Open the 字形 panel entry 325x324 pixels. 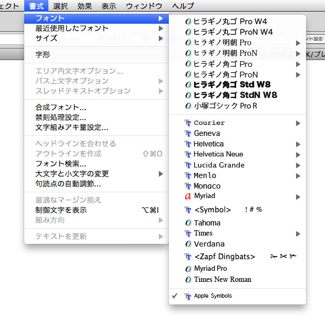[96, 55]
